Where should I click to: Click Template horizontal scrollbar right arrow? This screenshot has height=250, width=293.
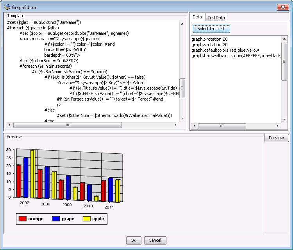pyautogui.click(x=176, y=125)
